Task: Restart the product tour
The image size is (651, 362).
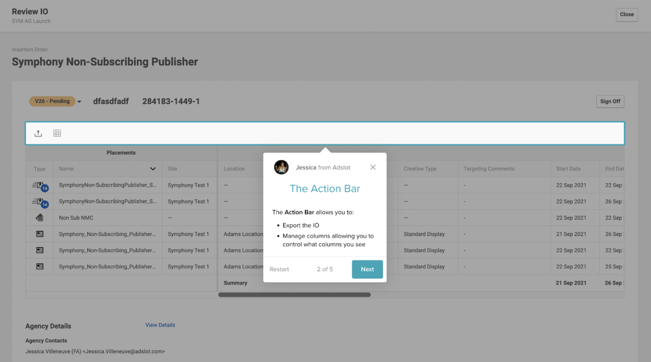Action: [x=279, y=269]
